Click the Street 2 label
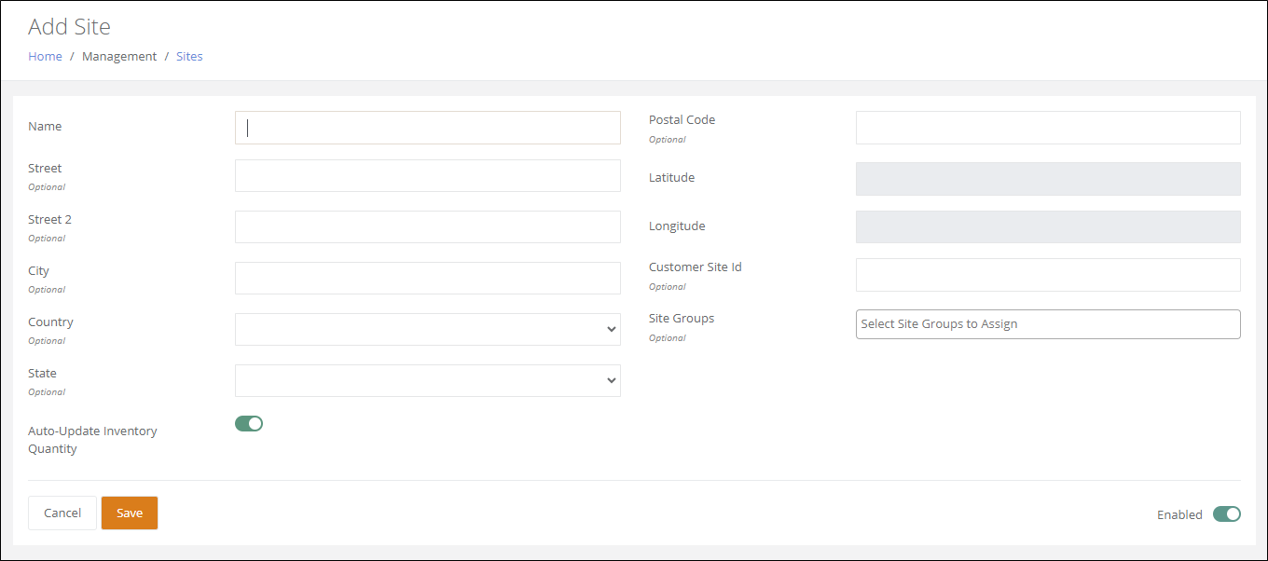The width and height of the screenshot is (1268, 561). (x=49, y=219)
